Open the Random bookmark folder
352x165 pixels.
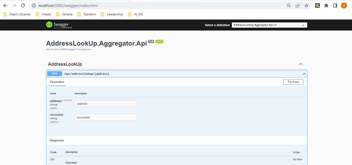coord(87,14)
